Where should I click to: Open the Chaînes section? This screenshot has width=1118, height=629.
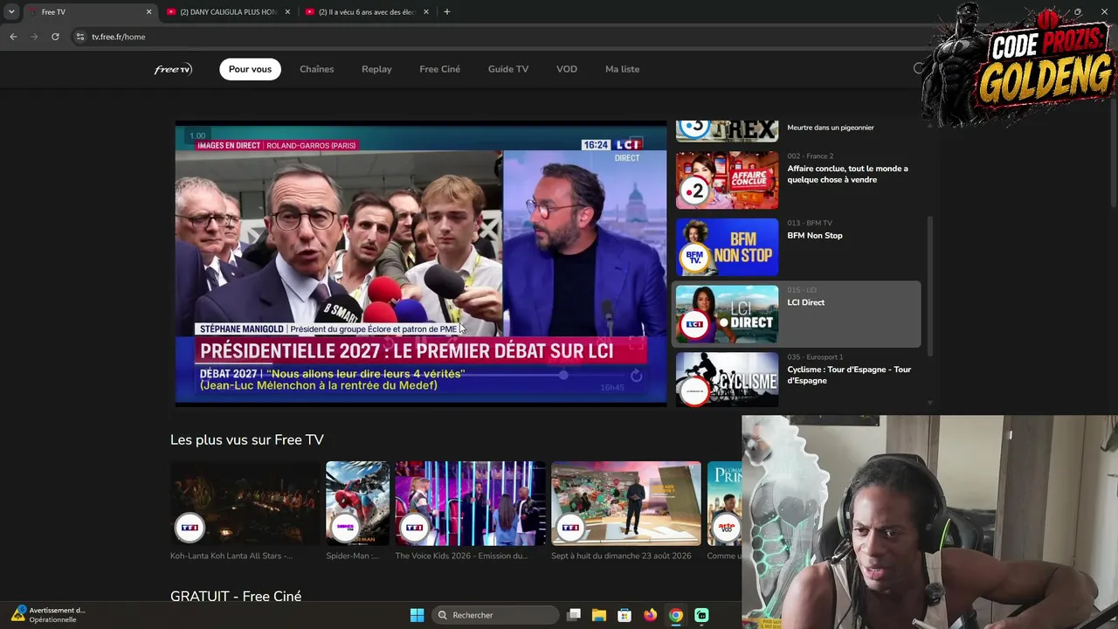point(316,69)
